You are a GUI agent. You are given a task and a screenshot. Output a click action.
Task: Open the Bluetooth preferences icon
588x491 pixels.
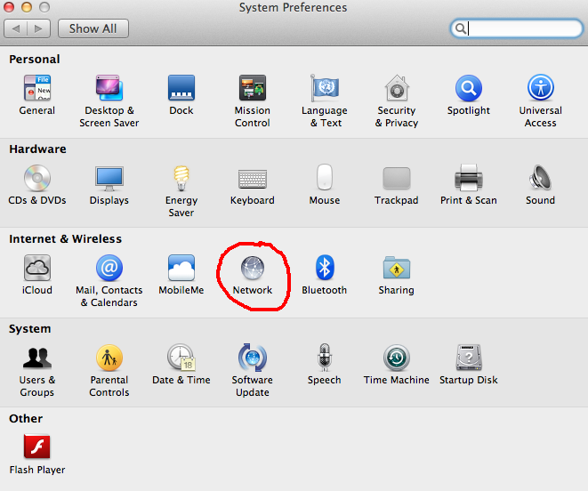point(325,268)
